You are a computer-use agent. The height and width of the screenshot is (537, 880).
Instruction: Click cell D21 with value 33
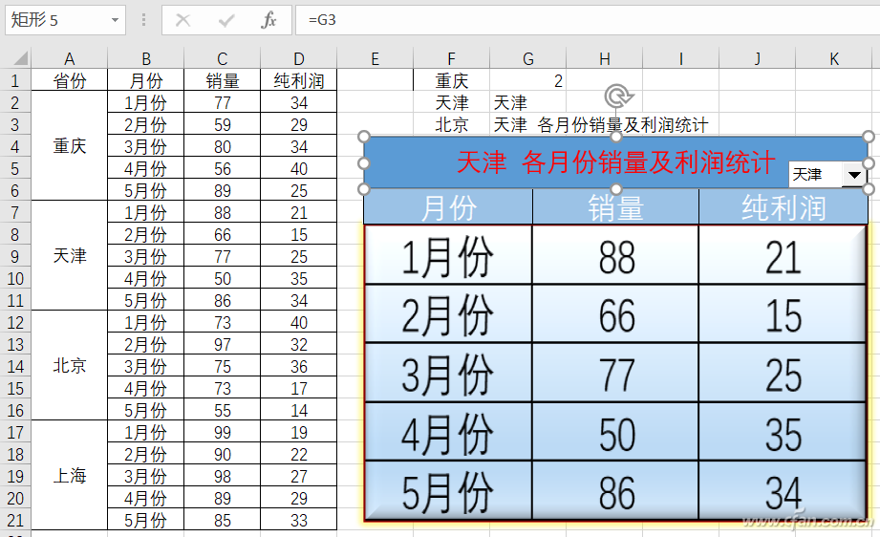point(298,520)
